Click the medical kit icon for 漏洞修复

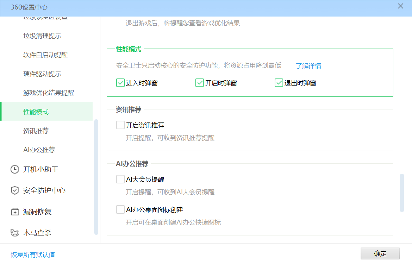pyautogui.click(x=15, y=212)
